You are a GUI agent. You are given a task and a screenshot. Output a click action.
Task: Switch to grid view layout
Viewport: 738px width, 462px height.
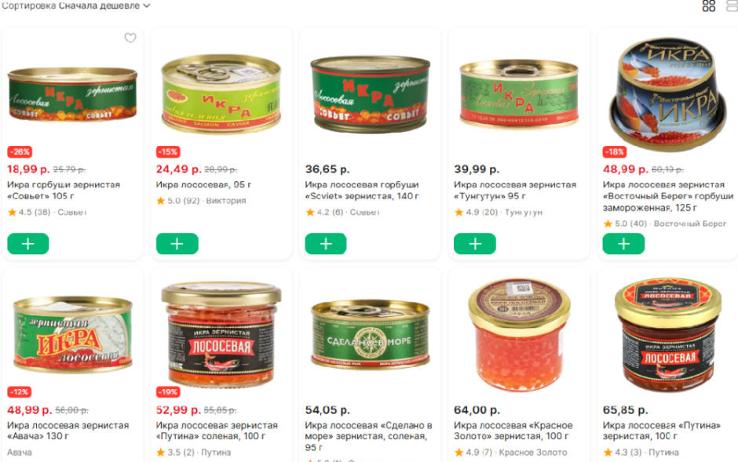pyautogui.click(x=708, y=5)
